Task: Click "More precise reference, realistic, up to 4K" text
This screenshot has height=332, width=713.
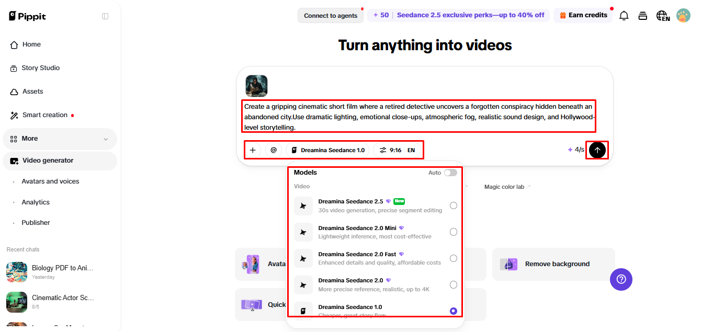Action: [375, 289]
